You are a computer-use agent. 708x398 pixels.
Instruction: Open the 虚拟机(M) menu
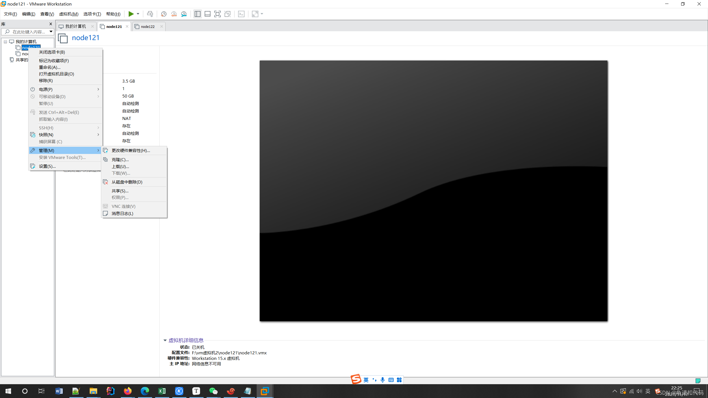click(x=69, y=14)
